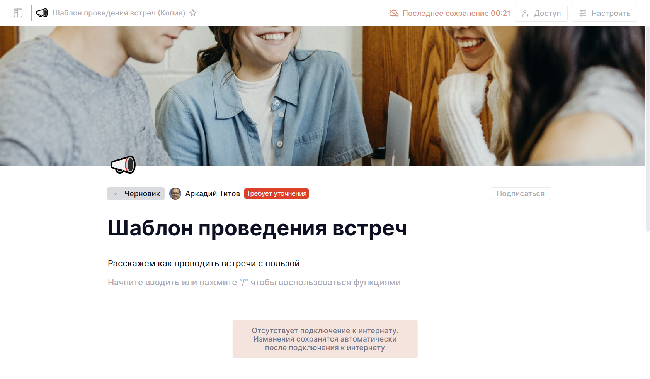Toggle the sidebar panel icon
This screenshot has width=650, height=379.
(x=18, y=13)
